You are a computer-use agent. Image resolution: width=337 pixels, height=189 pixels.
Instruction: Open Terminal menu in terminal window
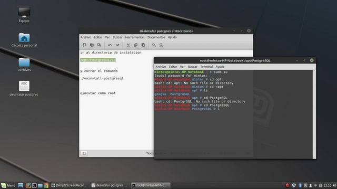point(206,67)
